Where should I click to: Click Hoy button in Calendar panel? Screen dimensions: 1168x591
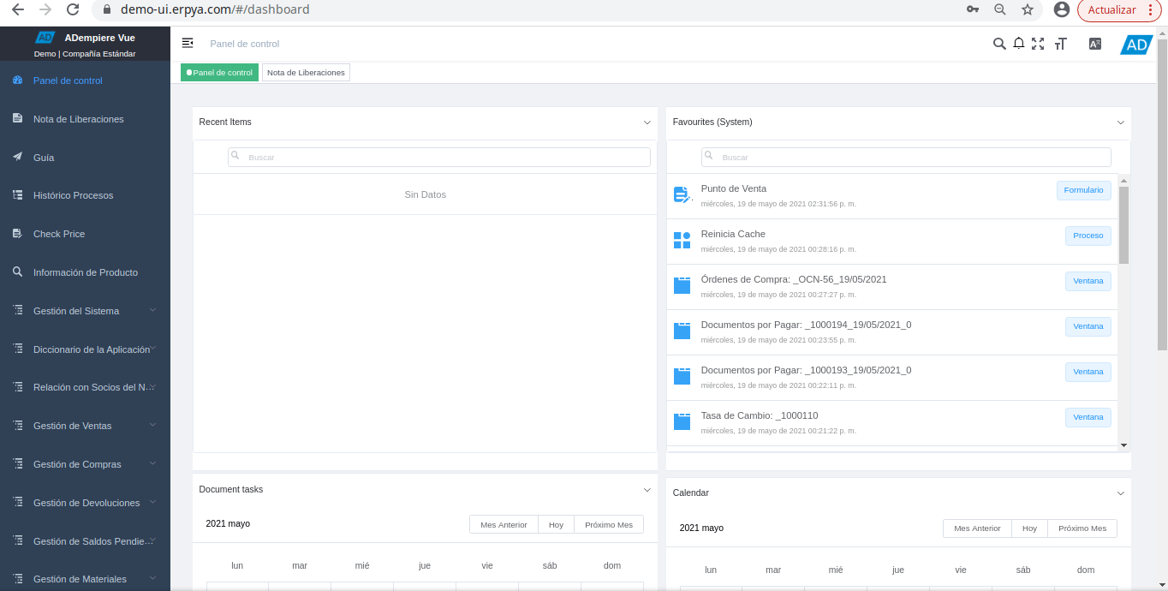[1029, 528]
